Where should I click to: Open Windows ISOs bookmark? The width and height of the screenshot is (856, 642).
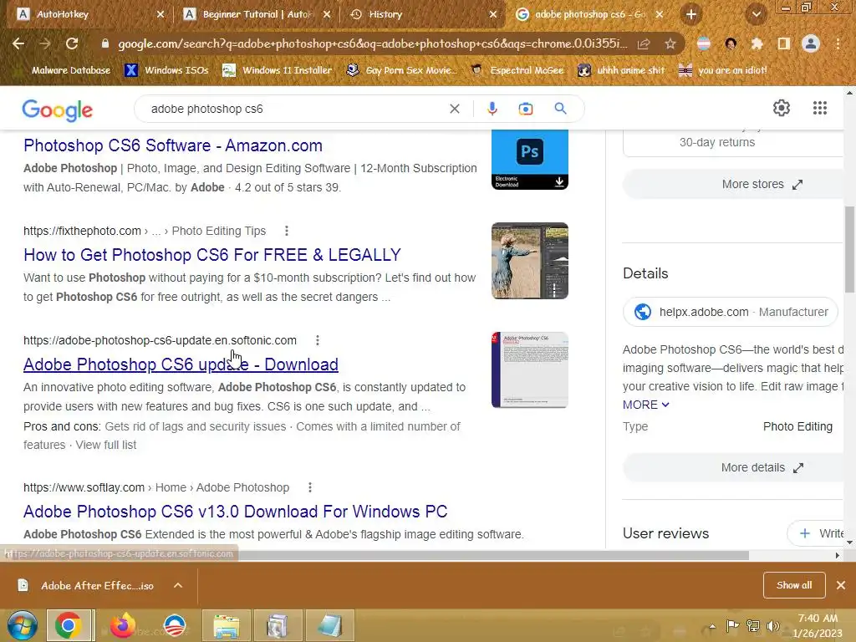click(166, 70)
